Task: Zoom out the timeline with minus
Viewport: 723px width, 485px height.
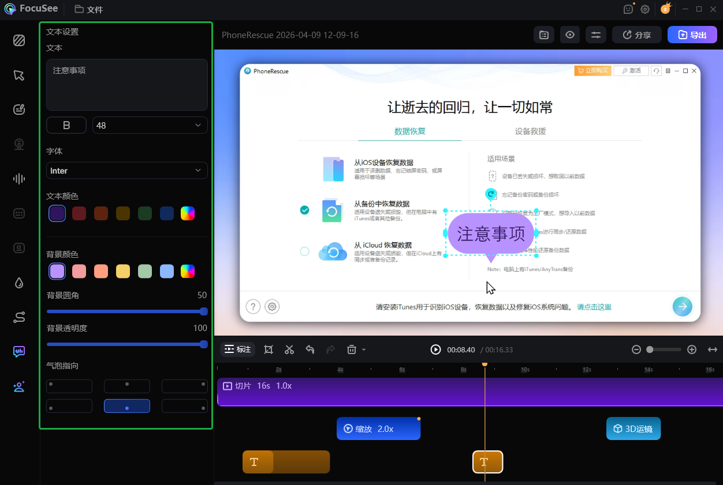Action: 636,349
